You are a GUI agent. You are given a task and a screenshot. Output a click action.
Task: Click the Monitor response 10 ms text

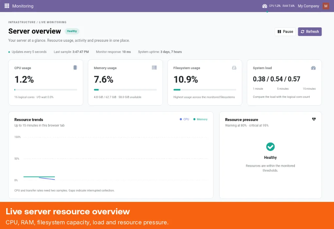point(113,52)
